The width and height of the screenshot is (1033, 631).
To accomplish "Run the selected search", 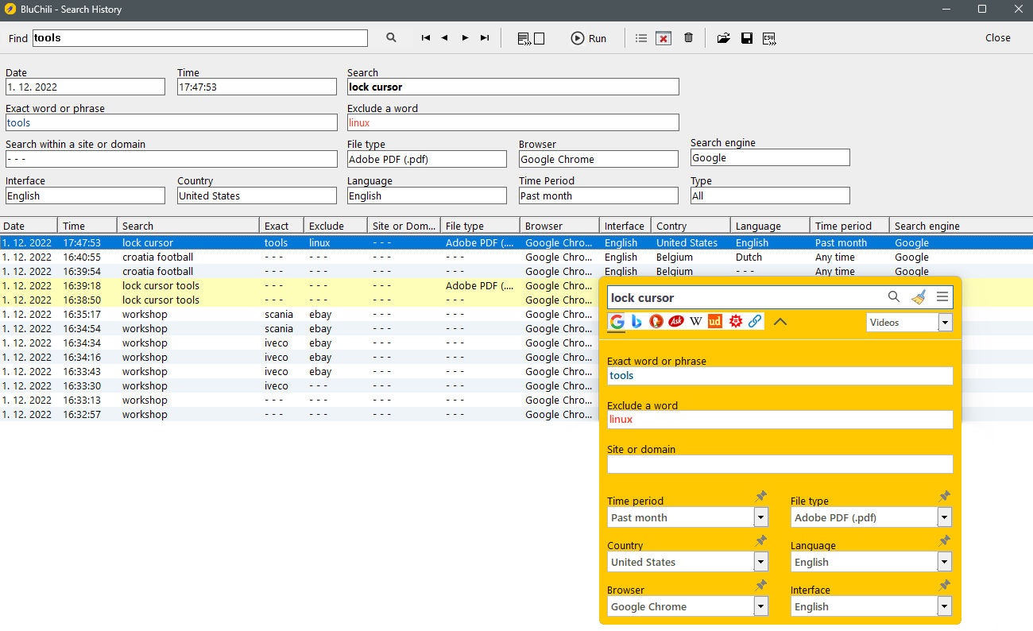I will click(x=589, y=38).
